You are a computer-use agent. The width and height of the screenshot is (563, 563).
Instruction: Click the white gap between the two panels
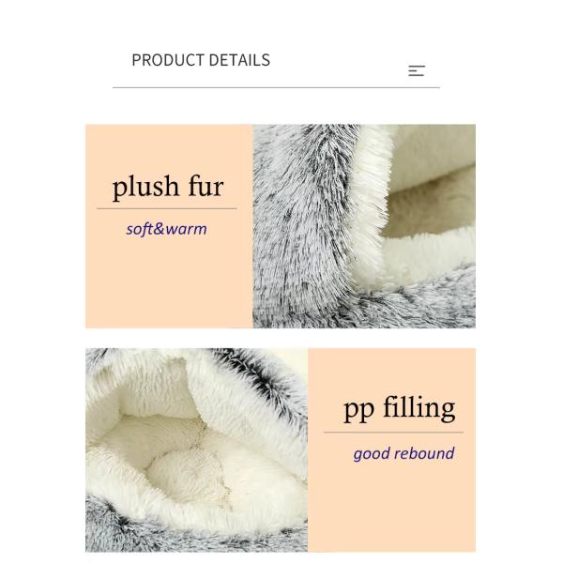[281, 338]
